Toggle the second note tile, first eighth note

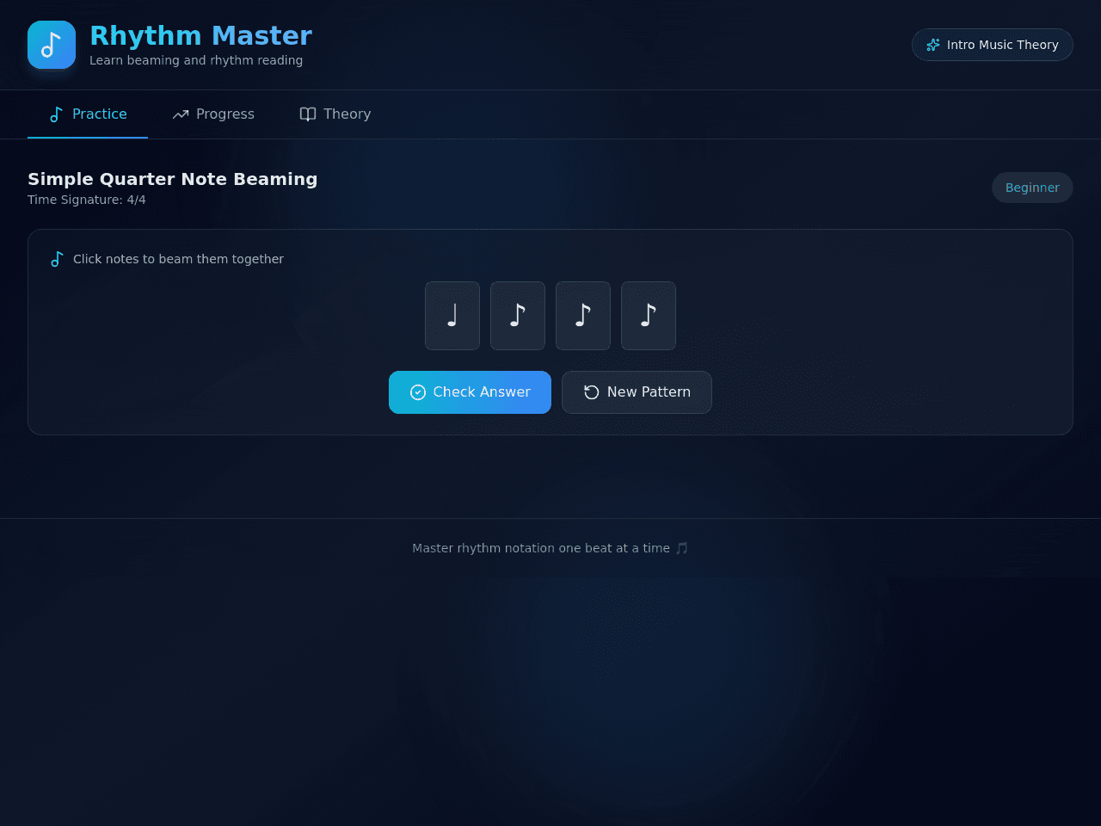tap(518, 316)
